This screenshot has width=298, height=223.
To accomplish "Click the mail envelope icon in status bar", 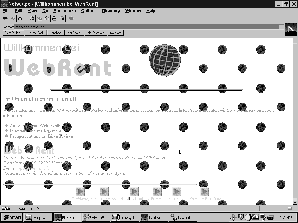I will pos(289,208).
